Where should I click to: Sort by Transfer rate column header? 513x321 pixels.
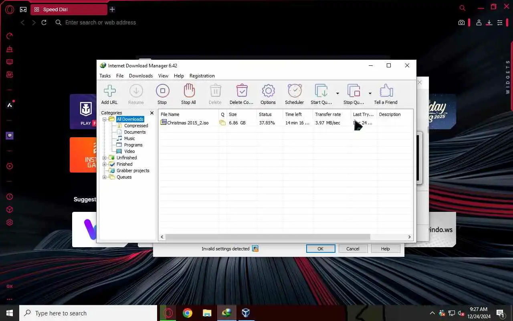332,114
